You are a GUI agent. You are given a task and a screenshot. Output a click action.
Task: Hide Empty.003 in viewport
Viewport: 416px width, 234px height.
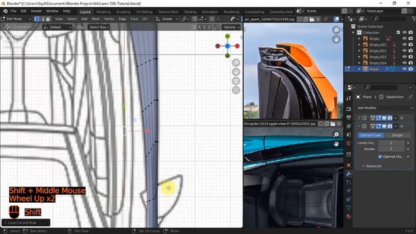pos(404,57)
